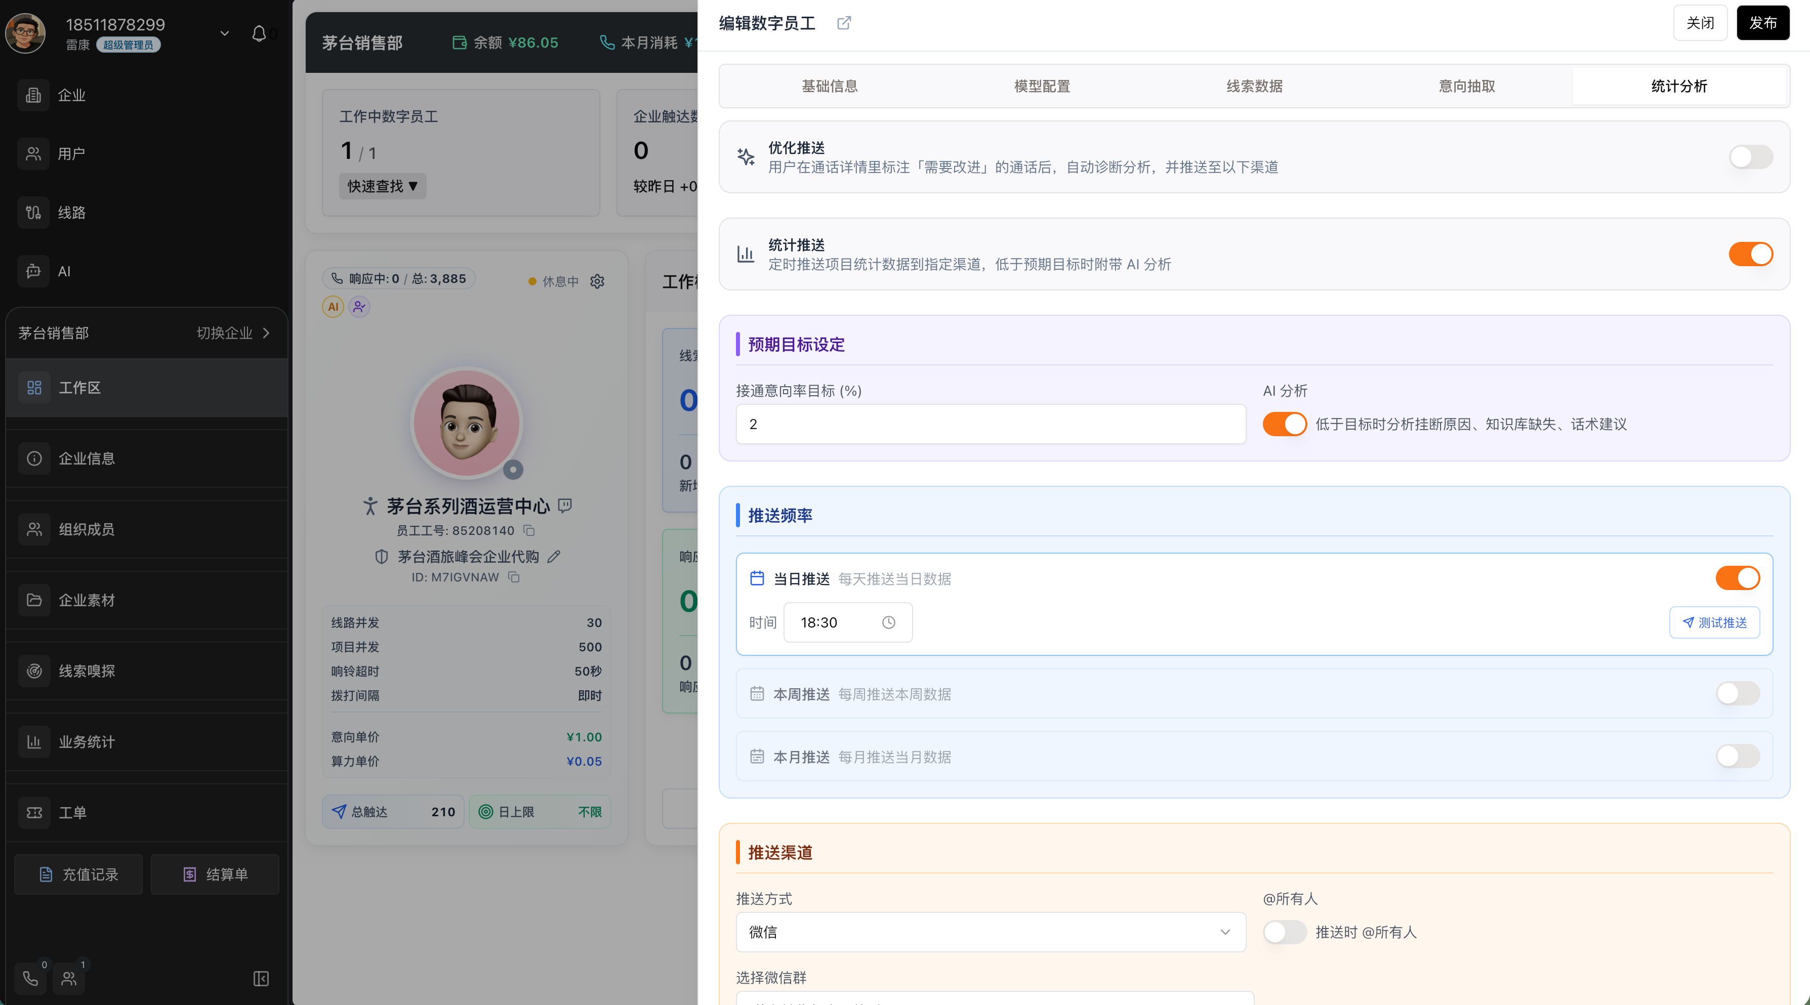Open the 工作区 grid icon
Image resolution: width=1810 pixels, height=1005 pixels.
coord(34,388)
